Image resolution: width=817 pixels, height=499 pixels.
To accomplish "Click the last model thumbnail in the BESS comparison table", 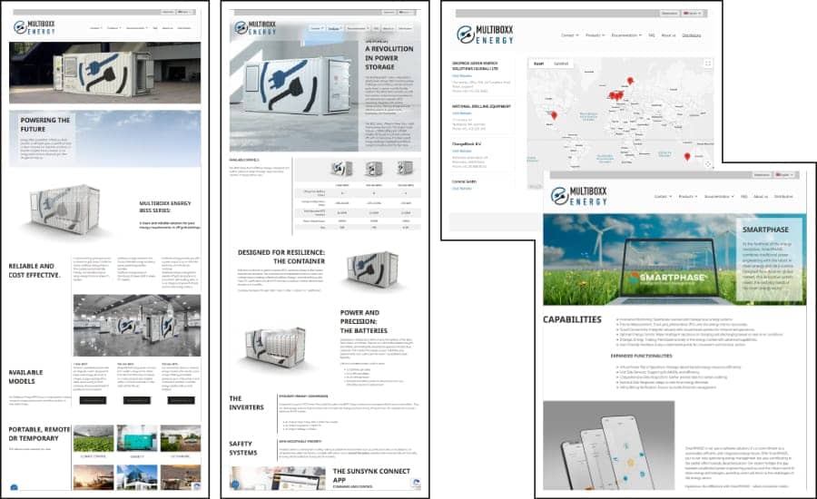I will coord(405,168).
